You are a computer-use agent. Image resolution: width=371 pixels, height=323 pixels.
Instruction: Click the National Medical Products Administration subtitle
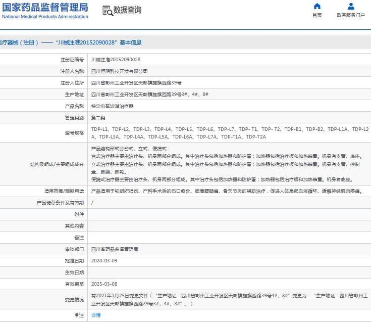click(x=45, y=17)
